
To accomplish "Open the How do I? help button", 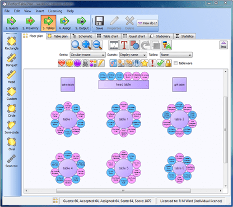I will click(147, 23).
